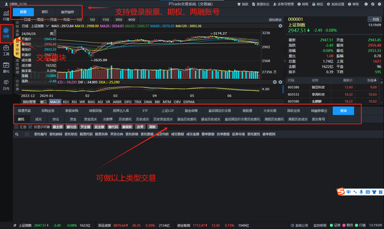Open main chart settings gear icon
This screenshot has height=229, width=384.
click(x=281, y=26)
